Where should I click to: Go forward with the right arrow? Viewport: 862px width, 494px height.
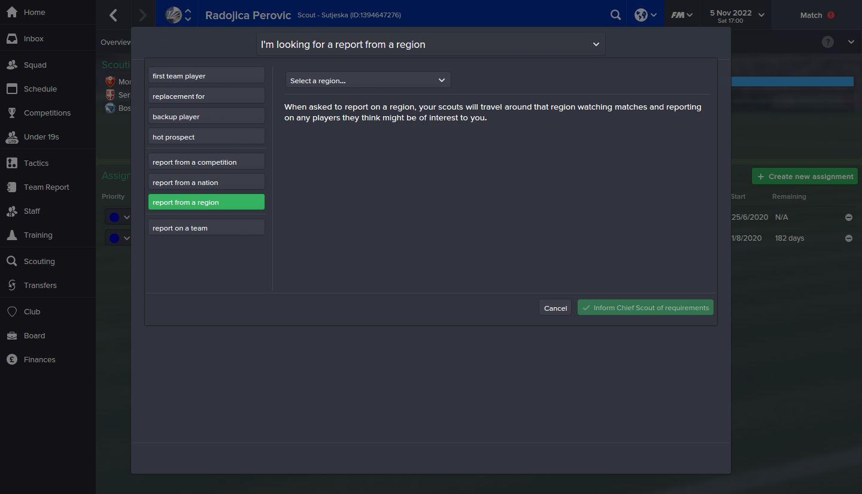click(142, 15)
